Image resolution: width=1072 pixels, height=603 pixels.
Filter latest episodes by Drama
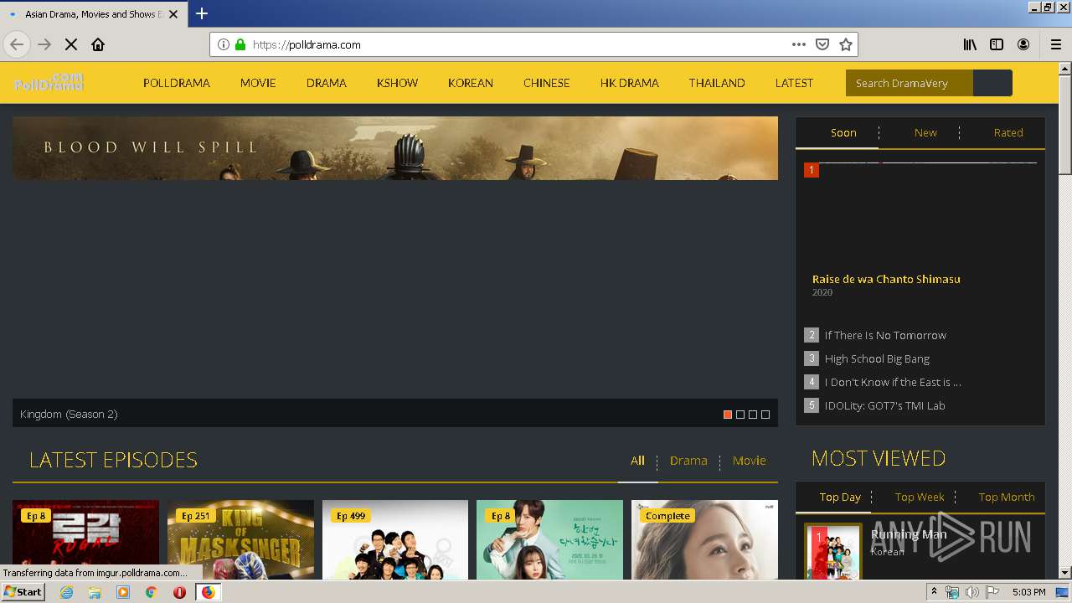[x=688, y=461]
